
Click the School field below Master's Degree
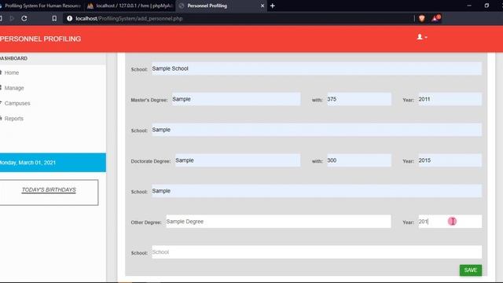coord(317,130)
